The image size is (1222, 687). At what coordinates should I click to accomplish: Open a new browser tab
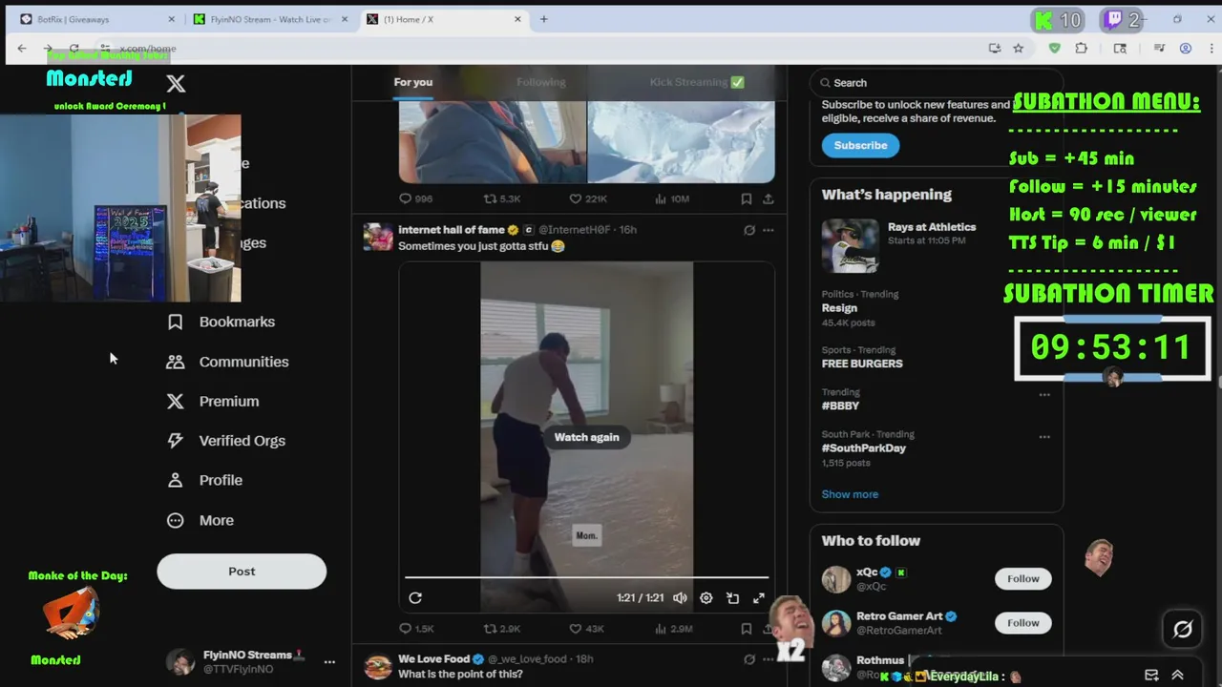click(x=544, y=19)
